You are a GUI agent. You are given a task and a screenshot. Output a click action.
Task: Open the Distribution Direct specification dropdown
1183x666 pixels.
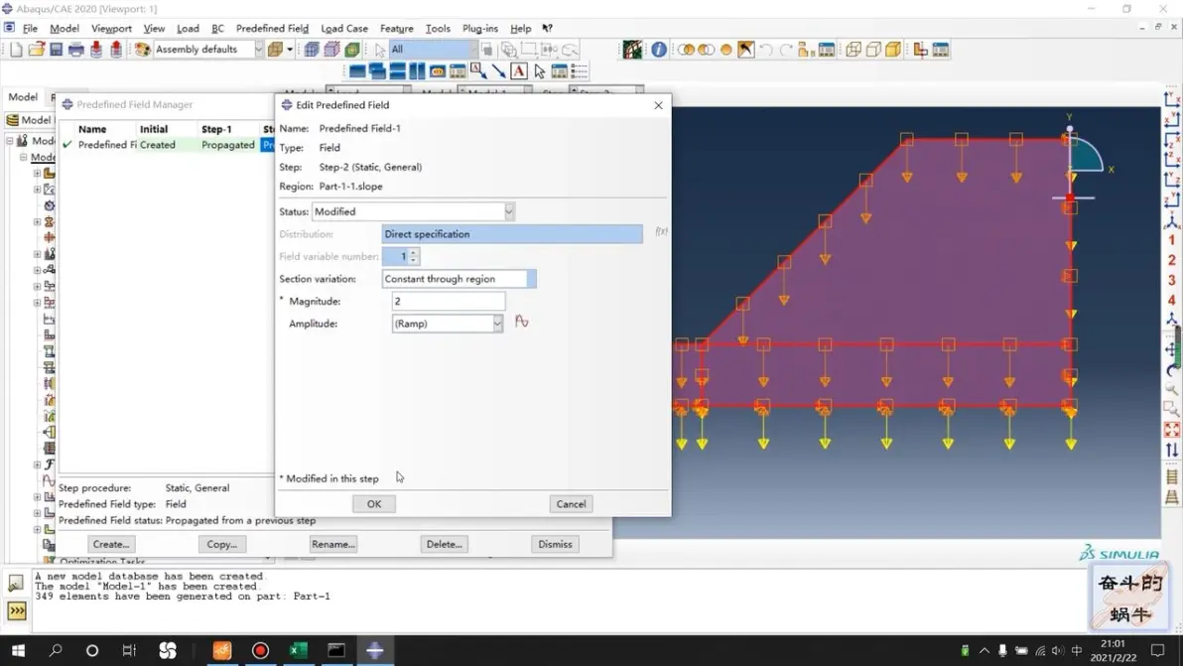click(512, 234)
